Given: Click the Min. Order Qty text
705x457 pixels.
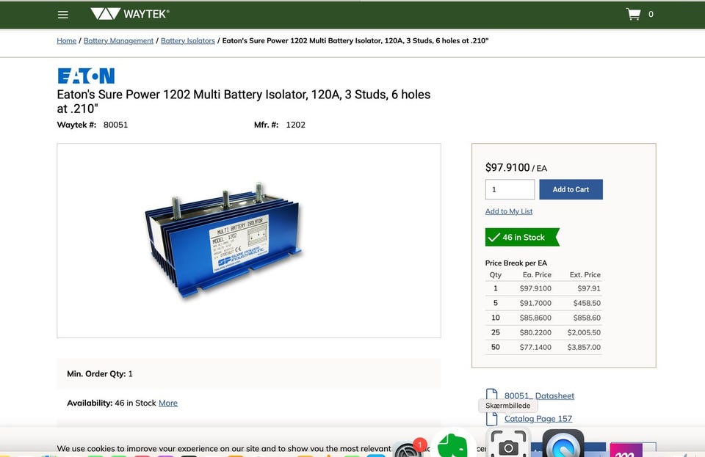Looking at the screenshot, I should (x=100, y=373).
